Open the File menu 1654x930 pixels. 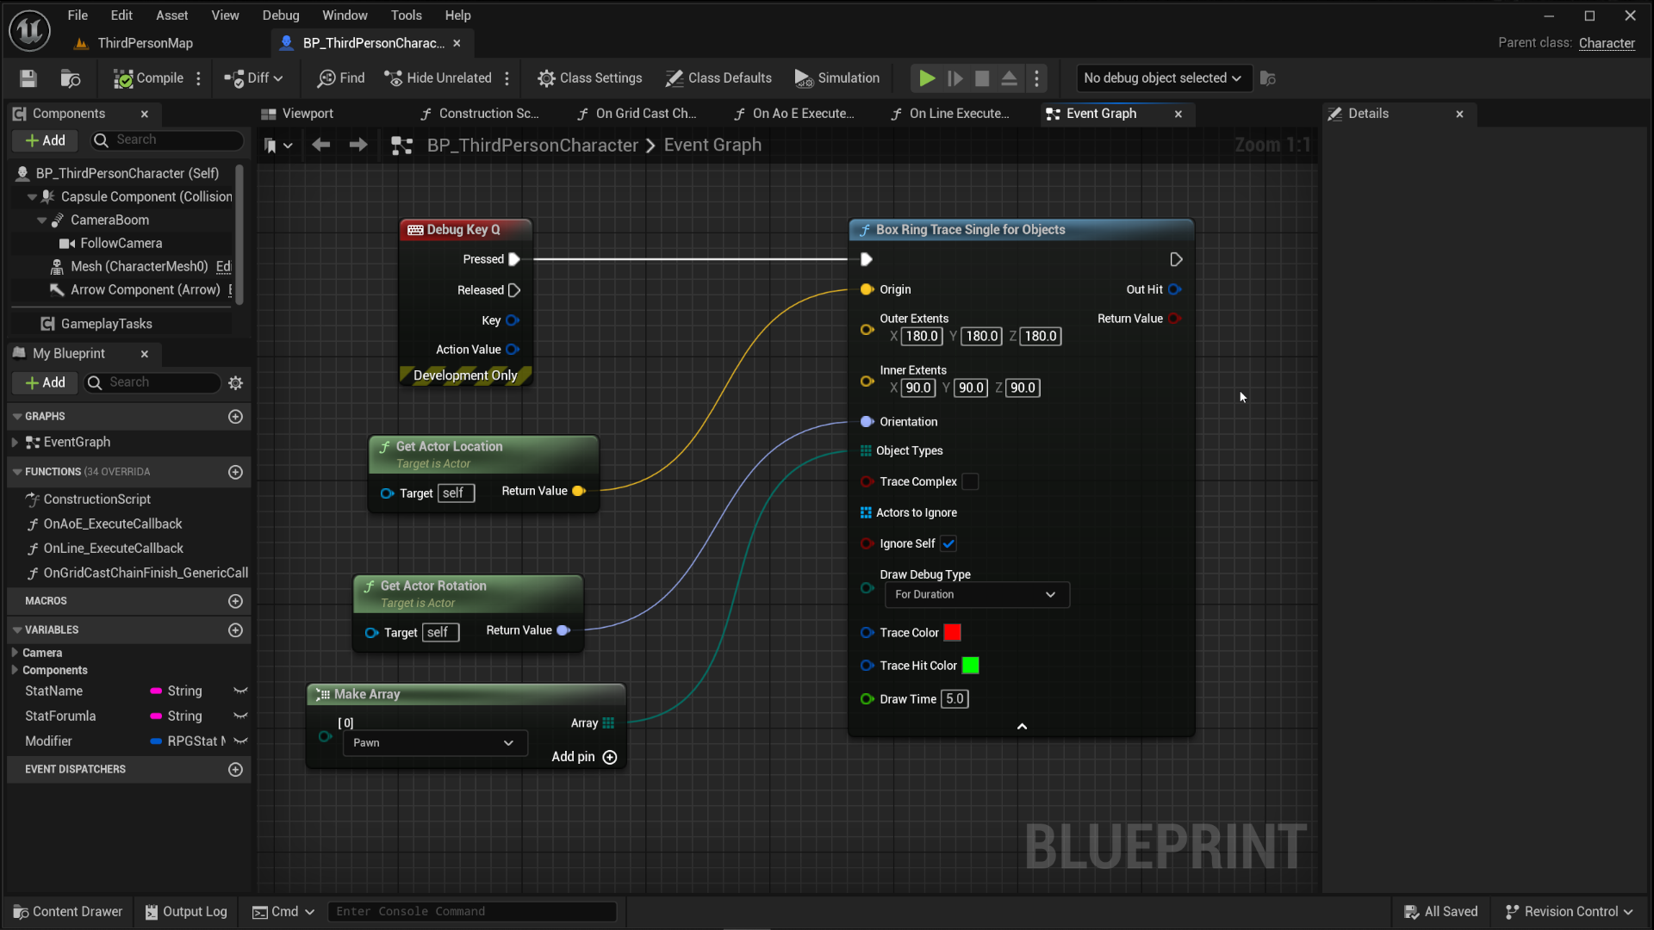[78, 15]
